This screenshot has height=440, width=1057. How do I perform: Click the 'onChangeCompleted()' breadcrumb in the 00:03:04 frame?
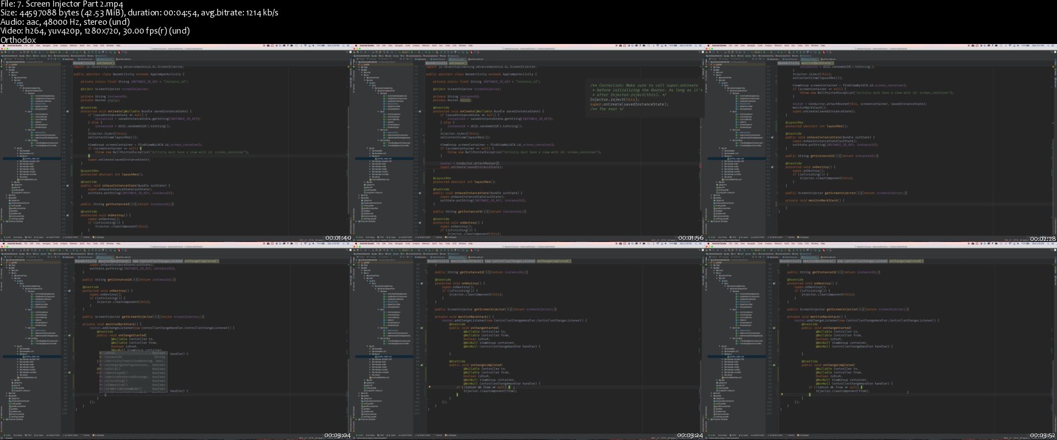pos(201,261)
